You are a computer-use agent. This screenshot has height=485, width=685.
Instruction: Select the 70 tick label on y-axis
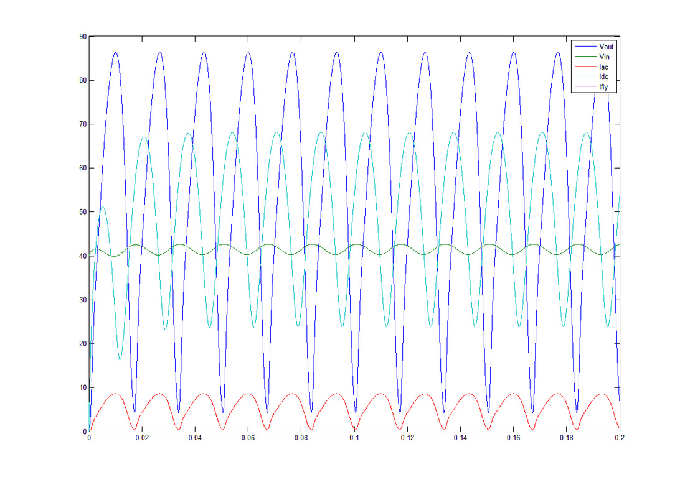tap(82, 124)
